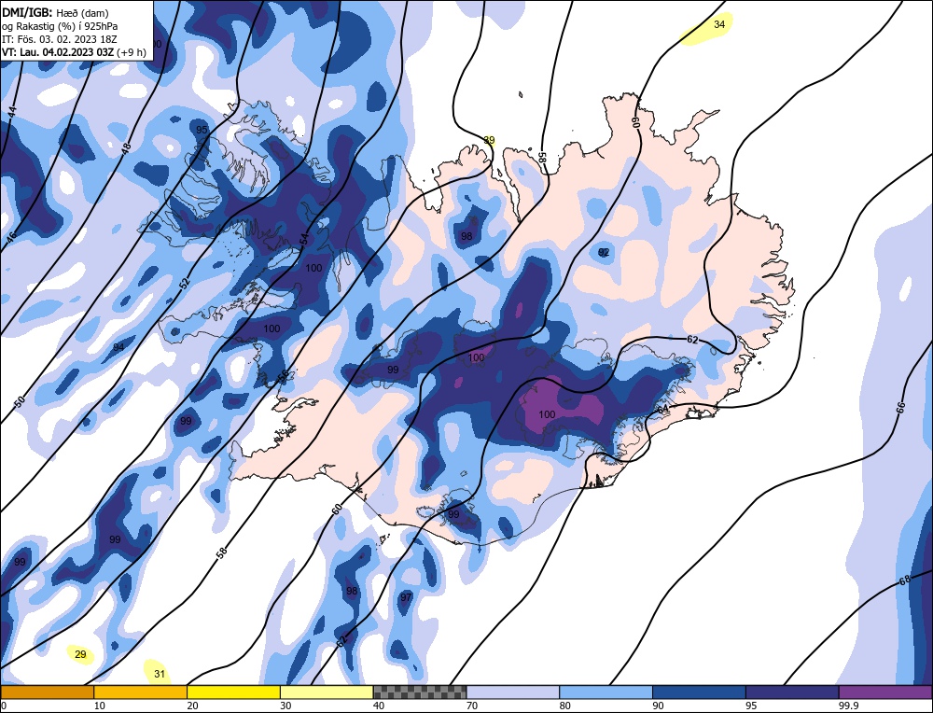Click the humidity value '31' on yellow patch

click(160, 675)
